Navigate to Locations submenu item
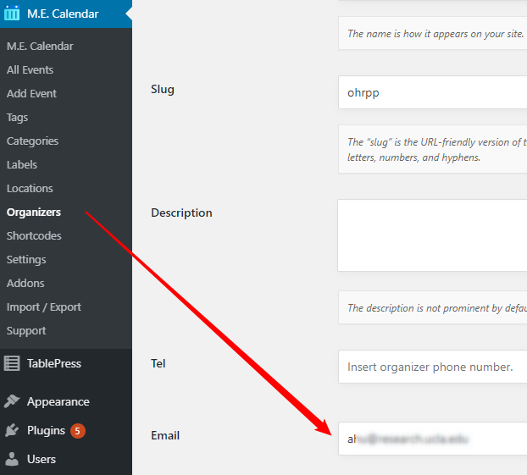Image resolution: width=527 pixels, height=475 pixels. (30, 188)
